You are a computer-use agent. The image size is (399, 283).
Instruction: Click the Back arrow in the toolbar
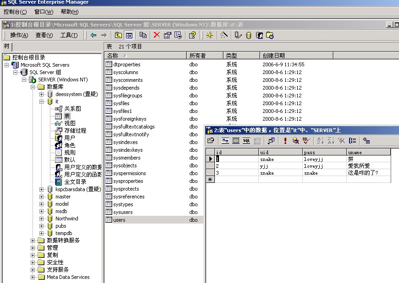(93, 35)
